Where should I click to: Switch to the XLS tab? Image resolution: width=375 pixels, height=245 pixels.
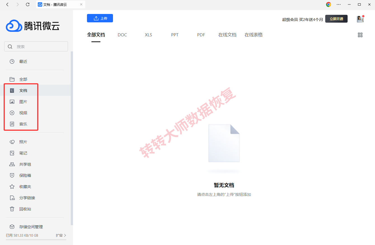(148, 35)
